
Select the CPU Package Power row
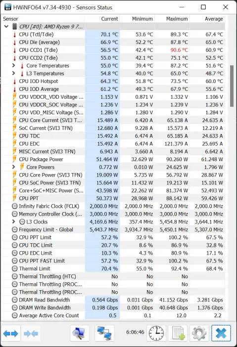click(x=113, y=159)
